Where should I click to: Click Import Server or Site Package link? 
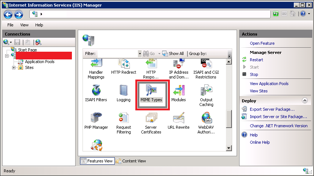pyautogui.click(x=278, y=117)
